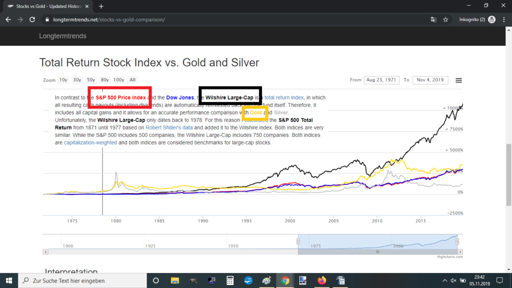The width and height of the screenshot is (512, 288).
Task: Click the taskbar search box
Action: (x=82, y=280)
